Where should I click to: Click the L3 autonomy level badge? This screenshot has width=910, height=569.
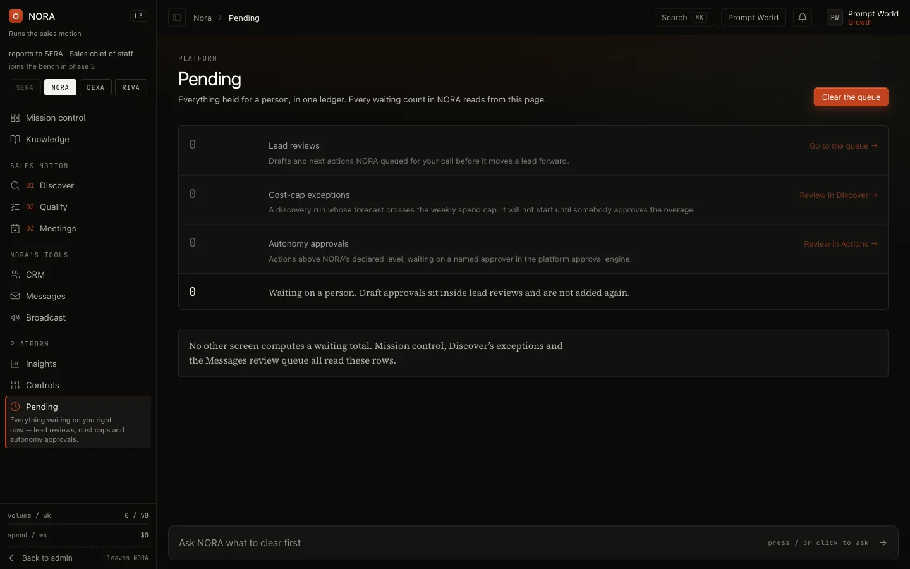[x=139, y=16]
